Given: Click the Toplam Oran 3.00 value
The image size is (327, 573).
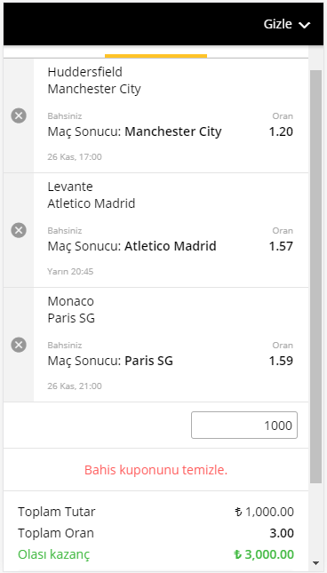Looking at the screenshot, I should pos(282,533).
